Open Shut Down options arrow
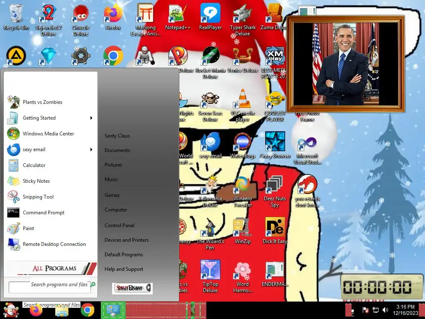Viewport: 425px width, 319px height. tap(148, 288)
